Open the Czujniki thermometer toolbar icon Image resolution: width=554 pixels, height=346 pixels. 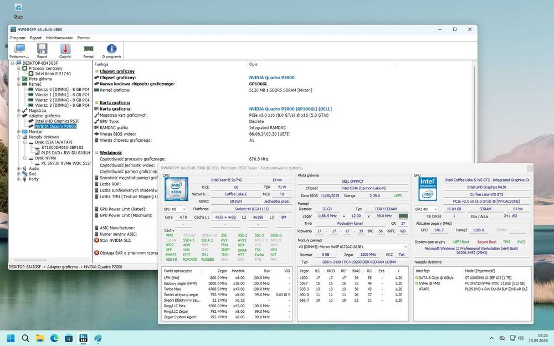(65, 50)
